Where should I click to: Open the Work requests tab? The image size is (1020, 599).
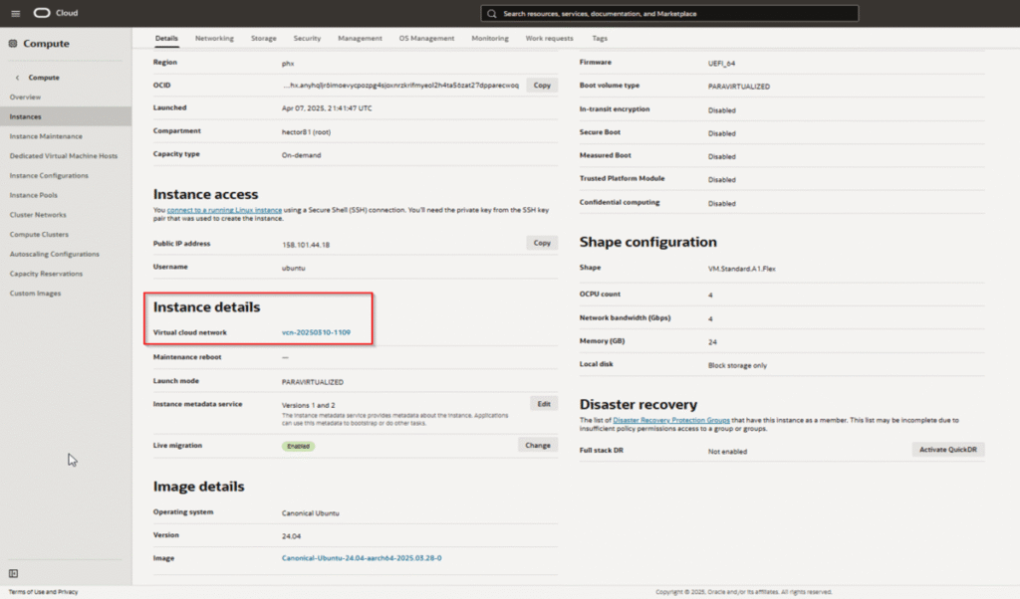click(x=549, y=38)
